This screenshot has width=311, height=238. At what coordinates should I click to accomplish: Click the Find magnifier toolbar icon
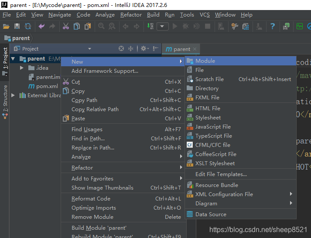[101, 26]
